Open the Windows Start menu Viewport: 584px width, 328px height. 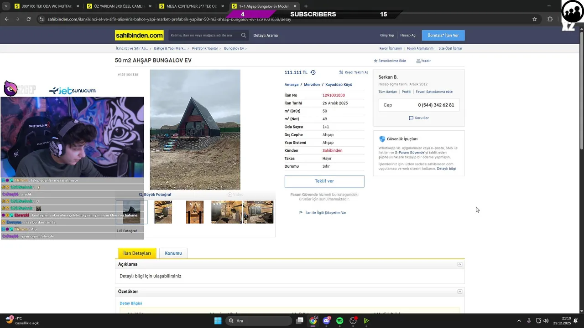tap(218, 321)
